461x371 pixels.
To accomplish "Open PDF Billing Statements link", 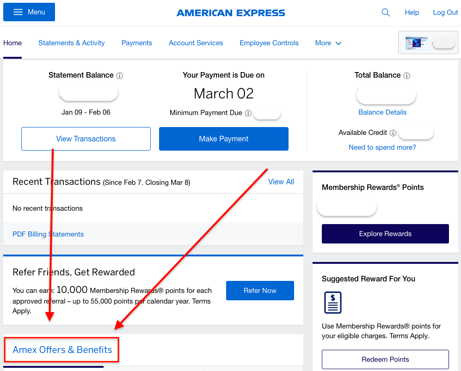I will [x=48, y=234].
